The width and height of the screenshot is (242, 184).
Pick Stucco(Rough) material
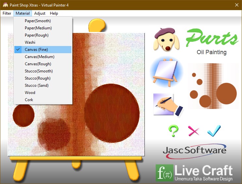pos(43,78)
